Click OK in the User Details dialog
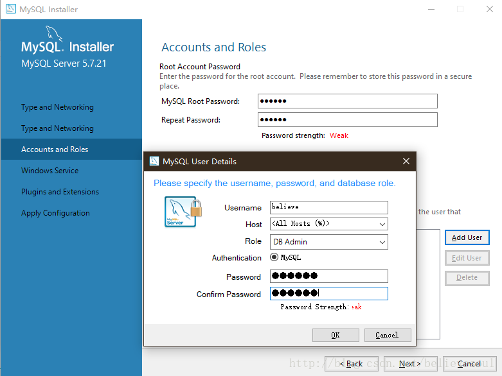 point(336,335)
